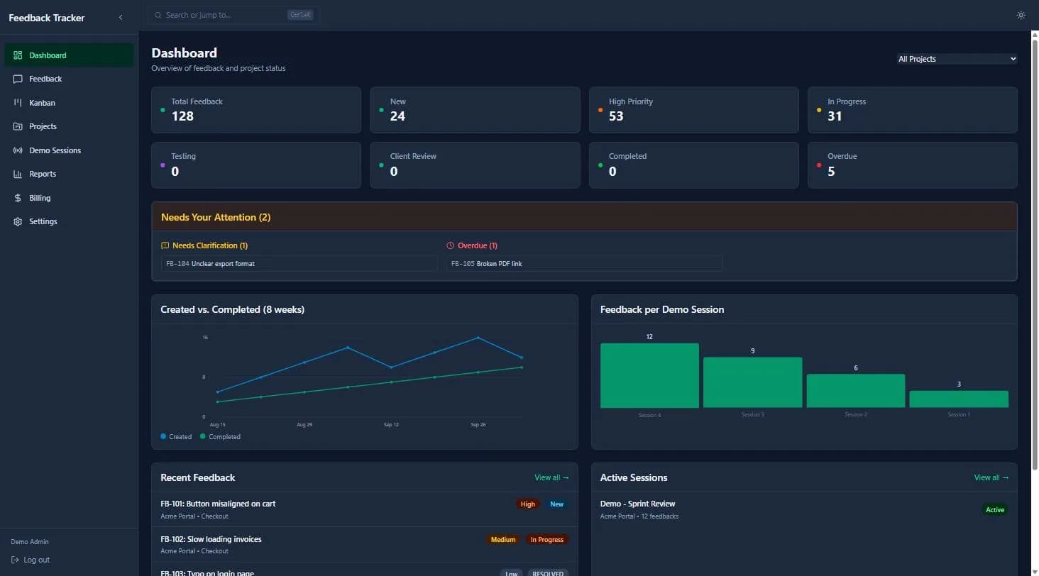Click the Overdue clock icon
This screenshot has width=1039, height=576.
point(450,245)
